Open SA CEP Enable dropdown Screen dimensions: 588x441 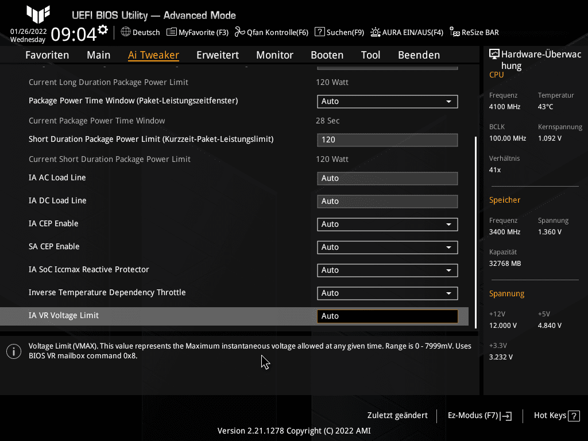point(388,247)
